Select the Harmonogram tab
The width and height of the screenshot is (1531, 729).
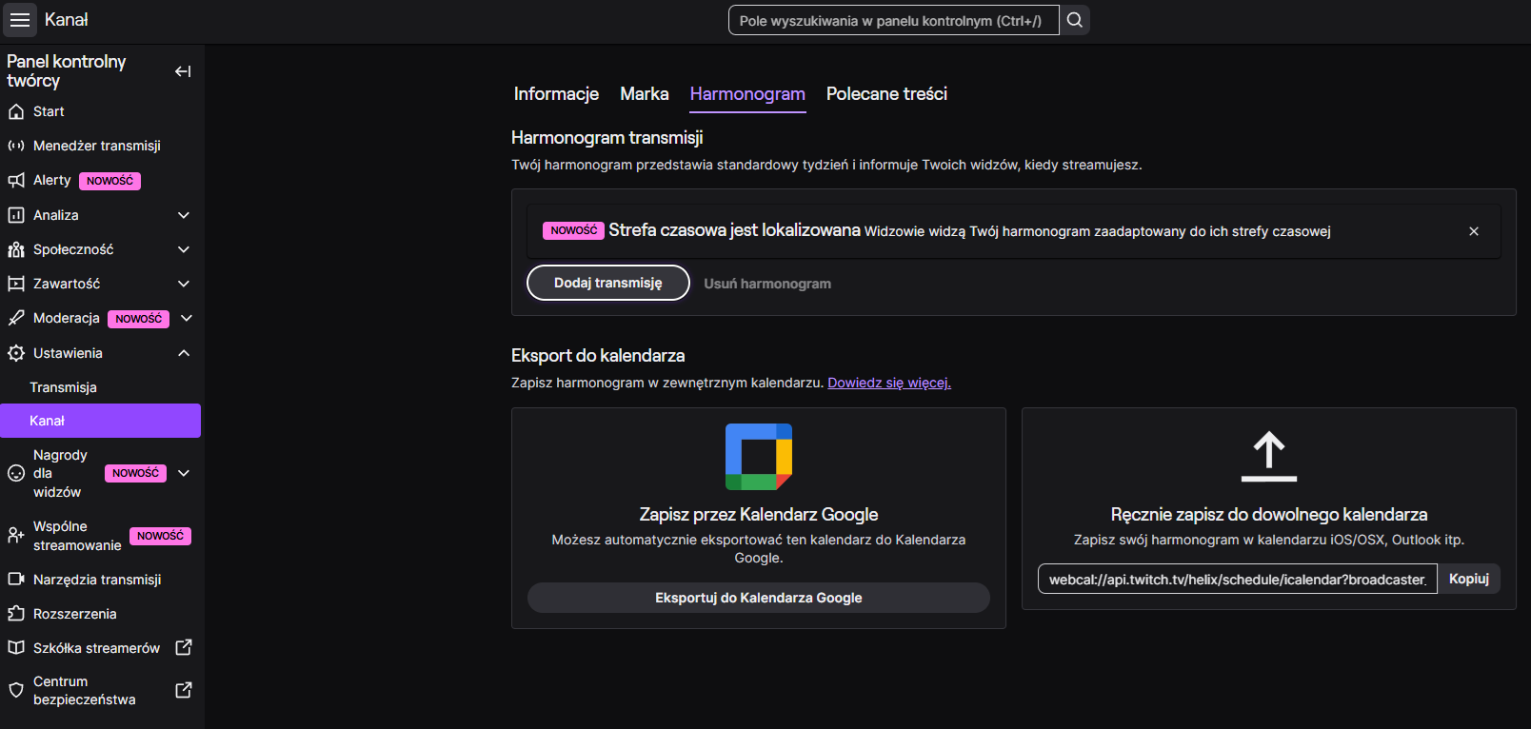747,94
